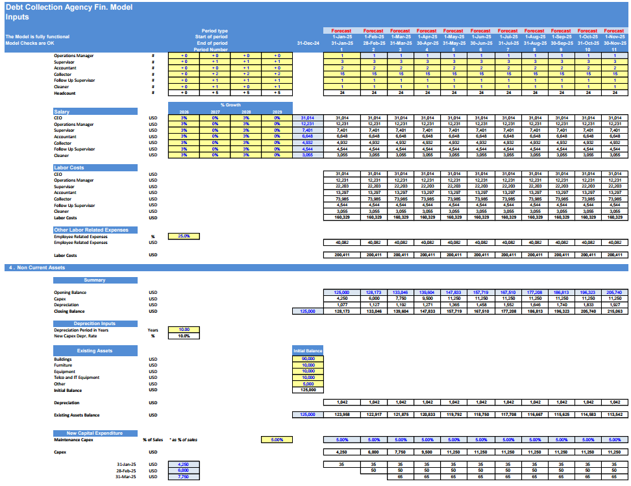631x486 pixels.
Task: Edit the Buildings initial balance of 90,000
Action: coord(308,358)
